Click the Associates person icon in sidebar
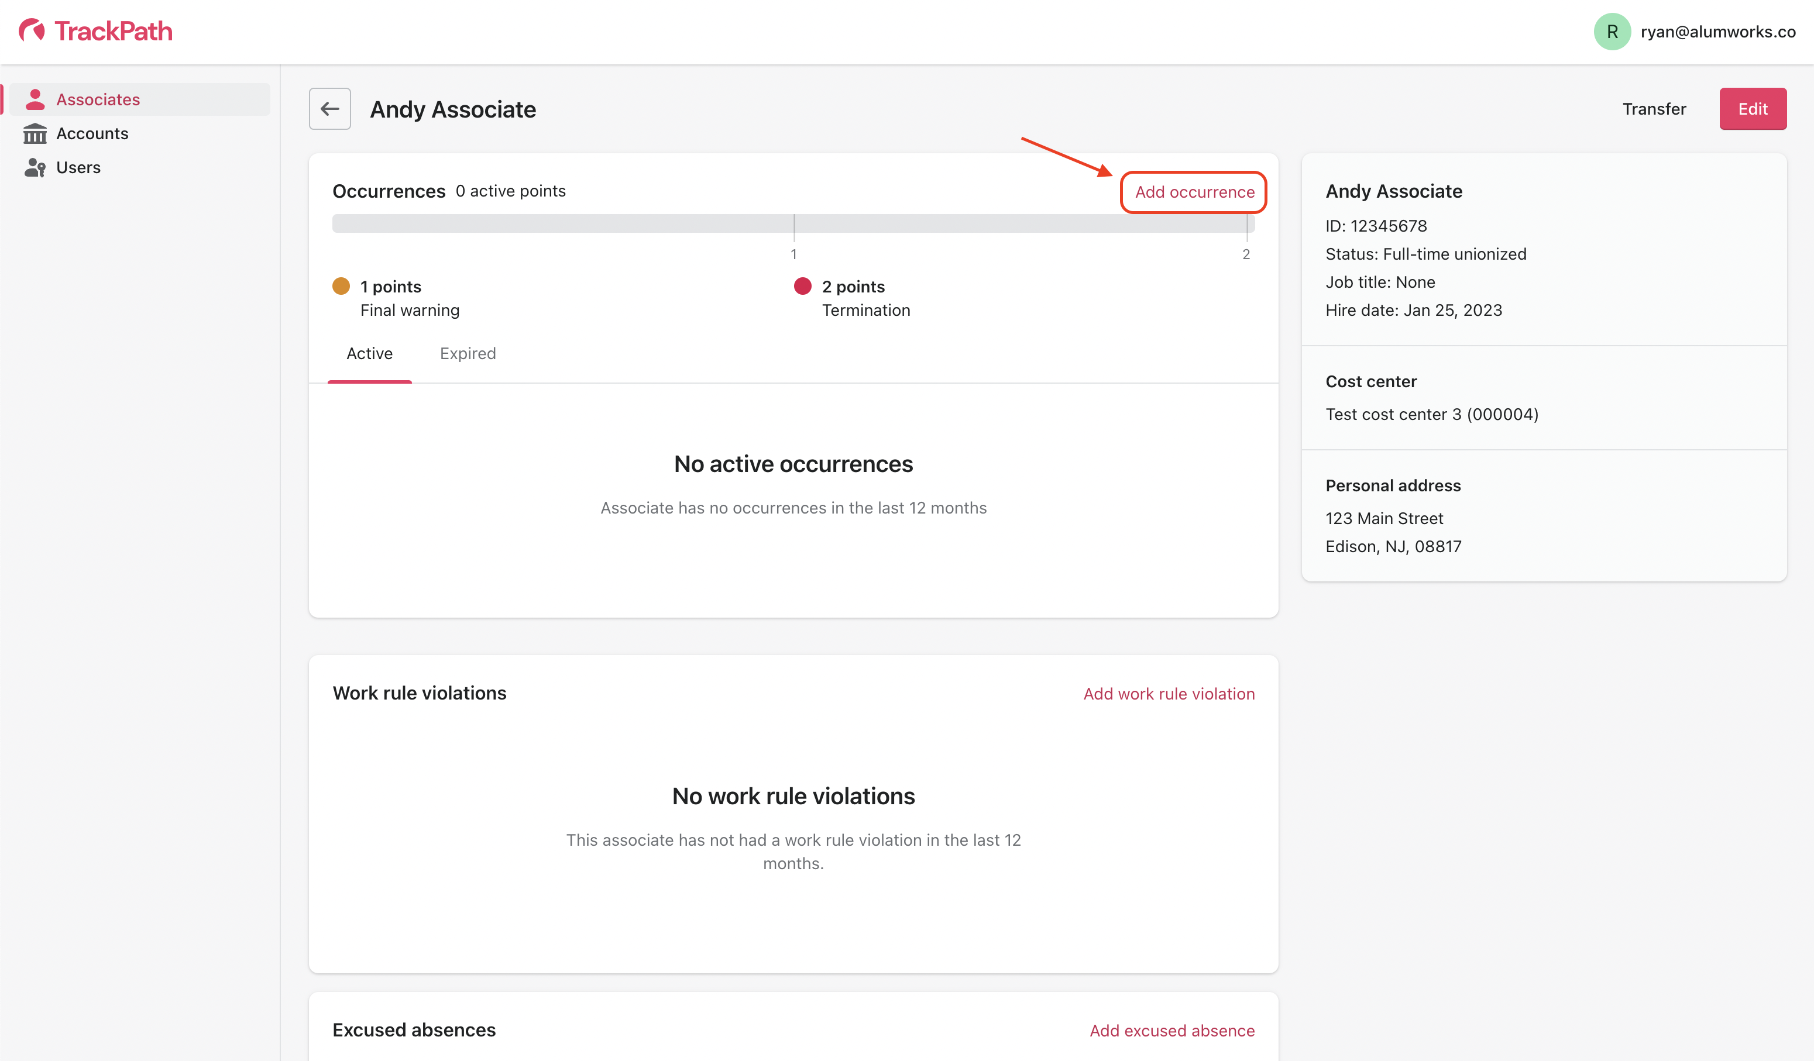The image size is (1814, 1061). (35, 99)
